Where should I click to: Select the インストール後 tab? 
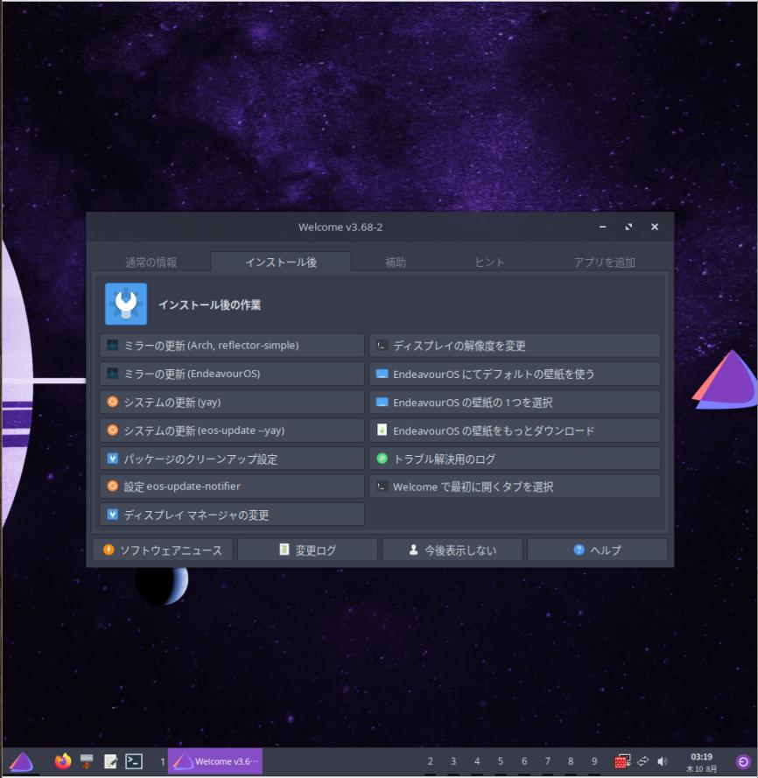point(281,262)
